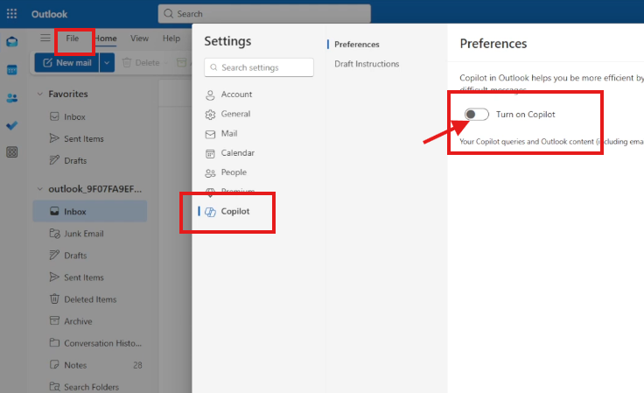
Task: Click the New mail button
Action: pyautogui.click(x=67, y=63)
